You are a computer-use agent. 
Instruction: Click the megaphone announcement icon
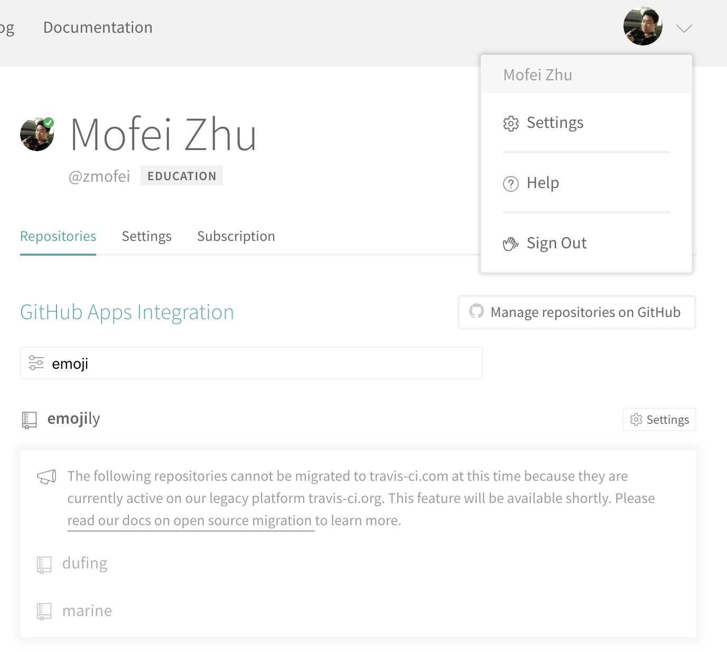(x=46, y=477)
